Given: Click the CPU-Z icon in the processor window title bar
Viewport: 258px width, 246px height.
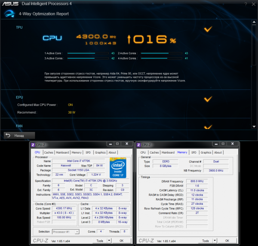Looking at the screenshot, I should (33, 145).
